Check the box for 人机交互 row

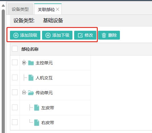15,77
